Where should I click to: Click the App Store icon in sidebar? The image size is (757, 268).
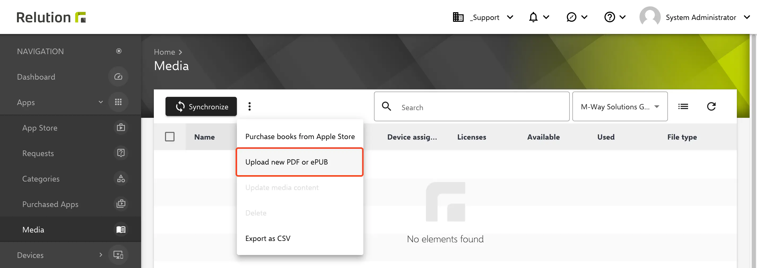click(121, 128)
